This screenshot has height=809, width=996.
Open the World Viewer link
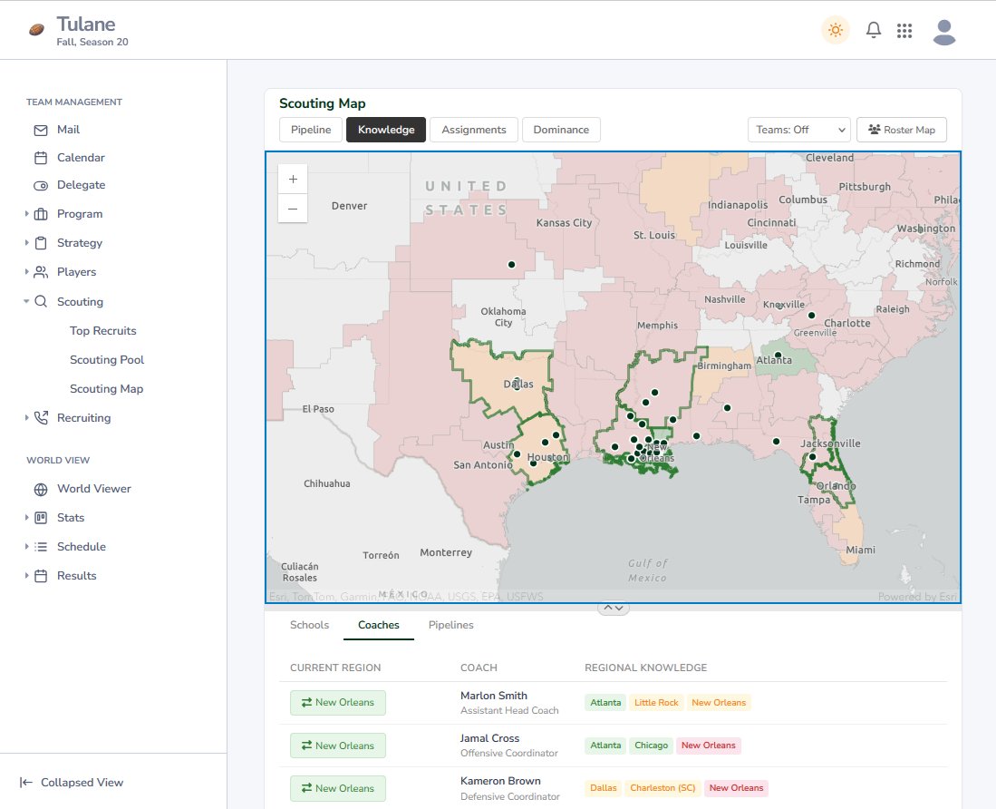(x=94, y=489)
